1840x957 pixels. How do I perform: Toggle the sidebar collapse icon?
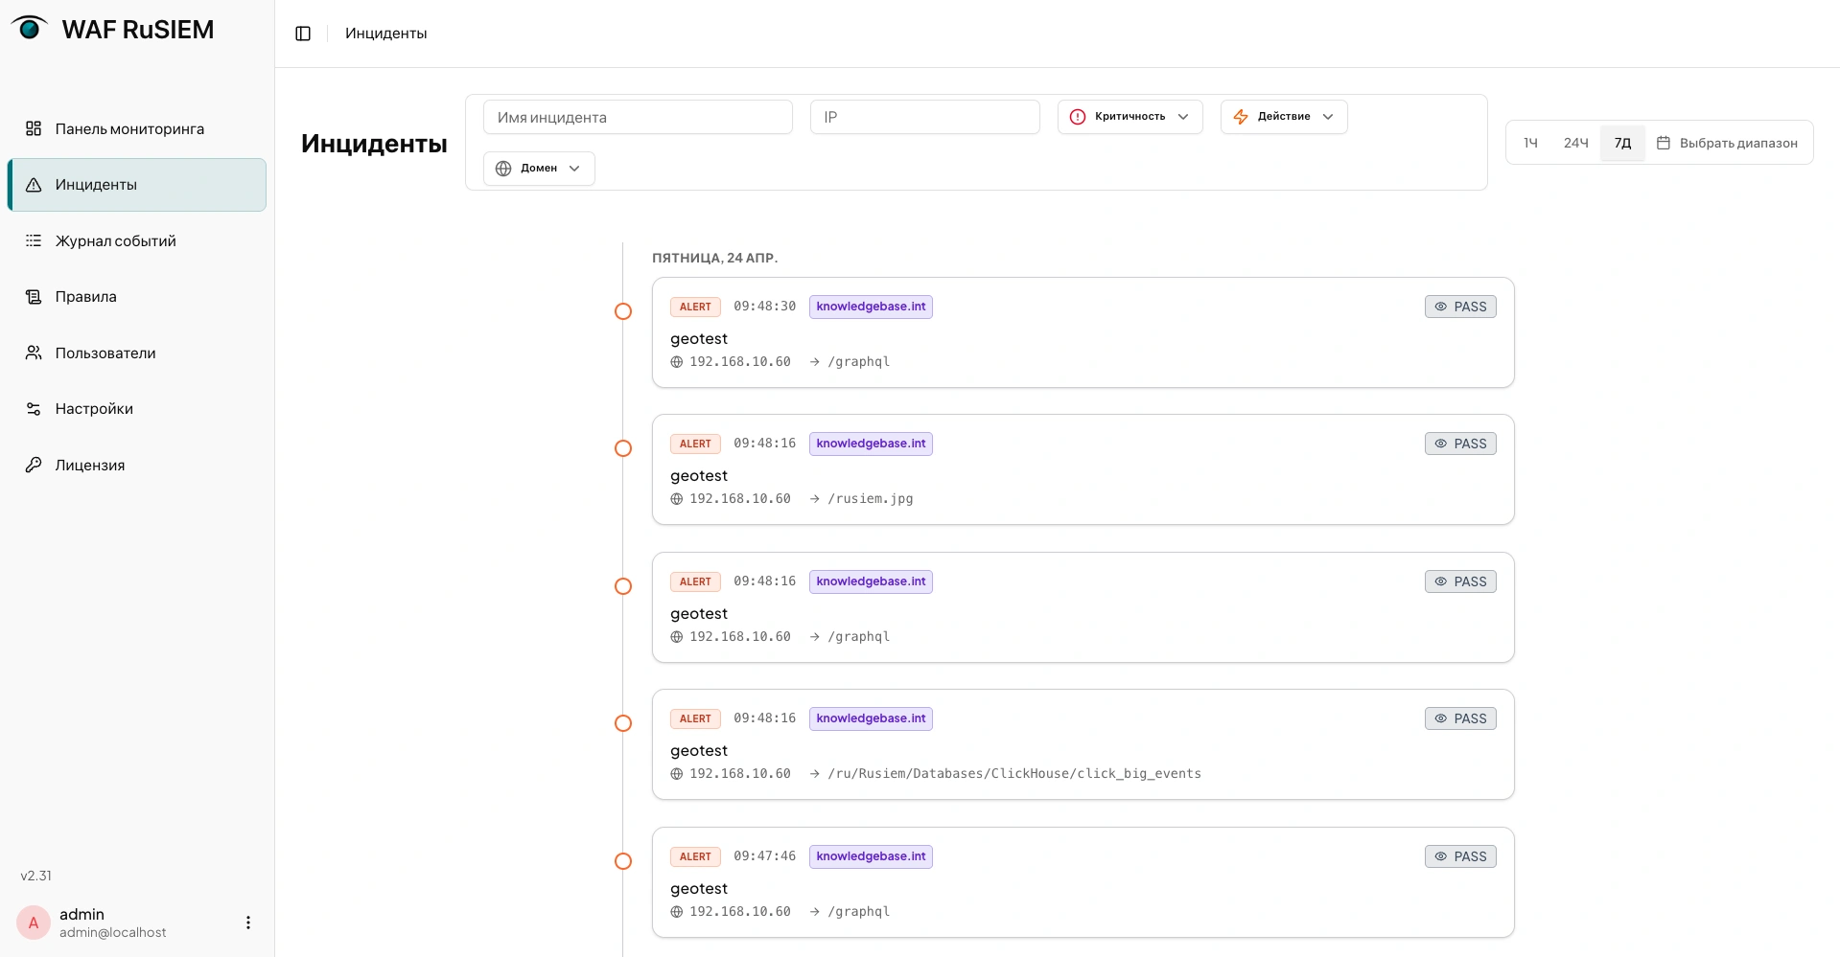(303, 34)
